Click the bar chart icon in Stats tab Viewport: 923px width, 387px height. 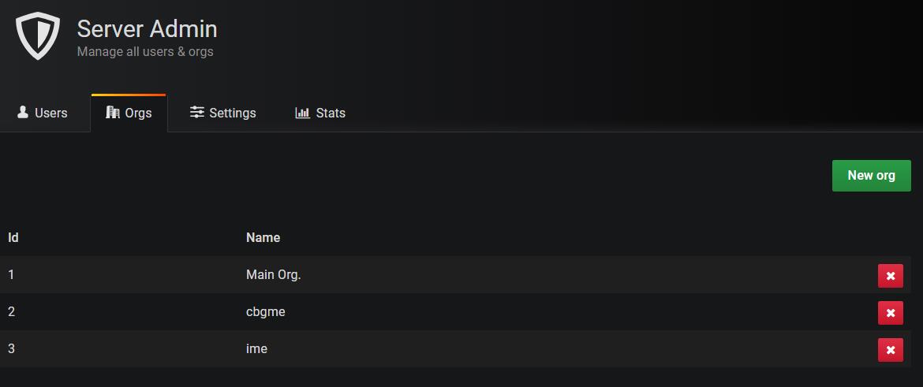tap(302, 113)
